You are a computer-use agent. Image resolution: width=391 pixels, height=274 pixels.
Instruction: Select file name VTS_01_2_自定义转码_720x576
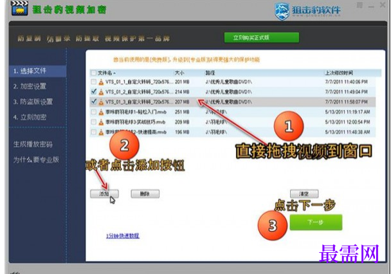pyautogui.click(x=139, y=92)
